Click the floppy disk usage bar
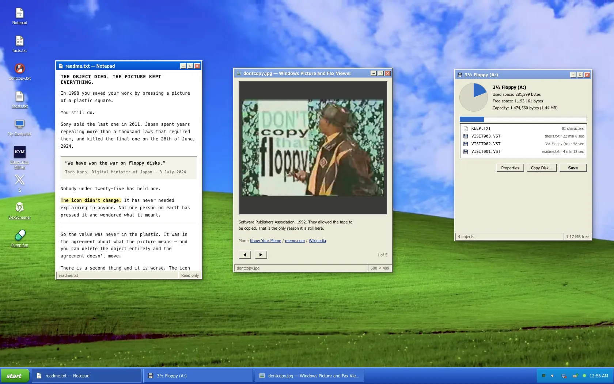 (523, 119)
